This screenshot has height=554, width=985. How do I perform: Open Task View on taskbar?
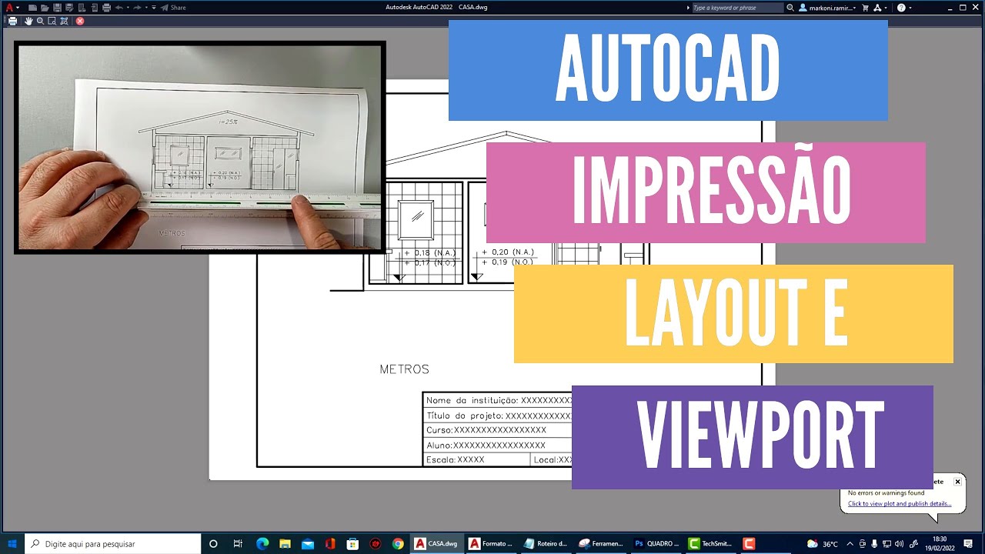(x=238, y=544)
